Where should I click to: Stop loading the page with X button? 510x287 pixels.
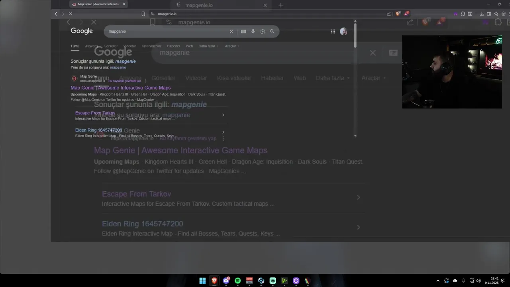(70, 14)
